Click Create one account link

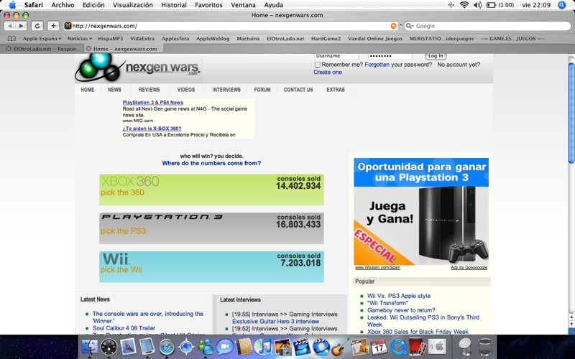328,73
